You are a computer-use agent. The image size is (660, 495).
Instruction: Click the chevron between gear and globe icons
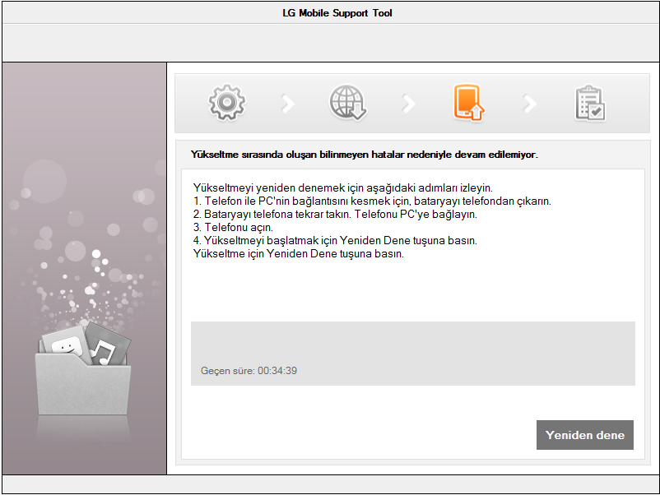click(288, 104)
